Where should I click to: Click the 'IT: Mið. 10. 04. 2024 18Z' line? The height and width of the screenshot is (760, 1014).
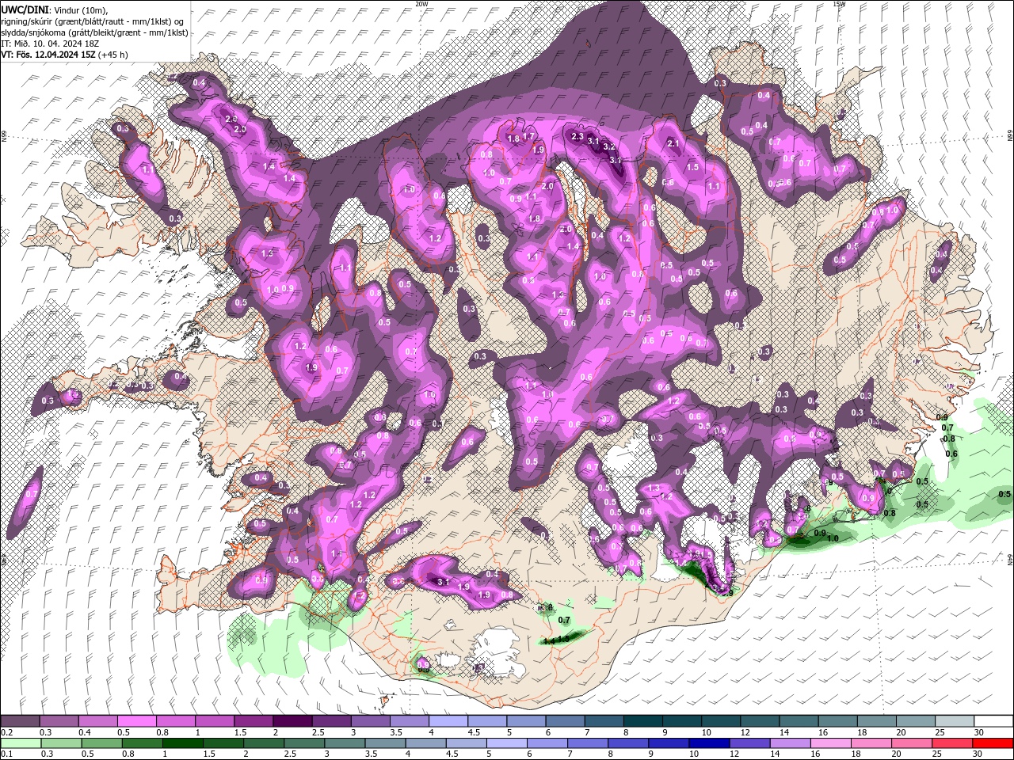coord(50,44)
